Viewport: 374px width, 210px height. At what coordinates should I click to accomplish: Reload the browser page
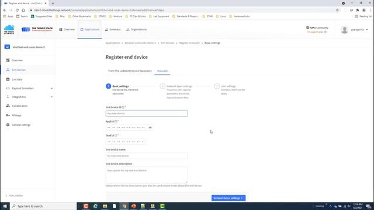[17, 10]
